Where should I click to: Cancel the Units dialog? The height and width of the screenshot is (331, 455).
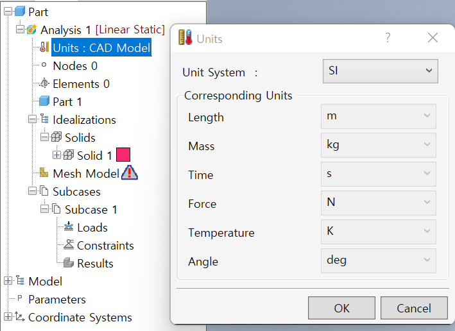pyautogui.click(x=413, y=308)
